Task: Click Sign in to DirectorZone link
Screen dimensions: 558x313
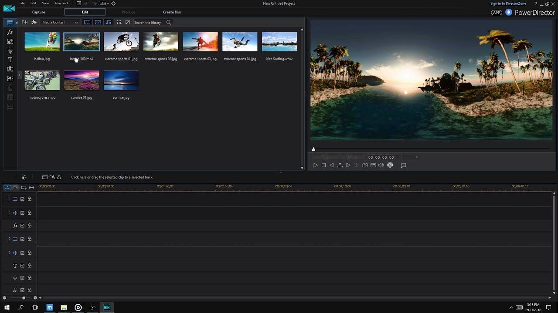Action: click(508, 3)
